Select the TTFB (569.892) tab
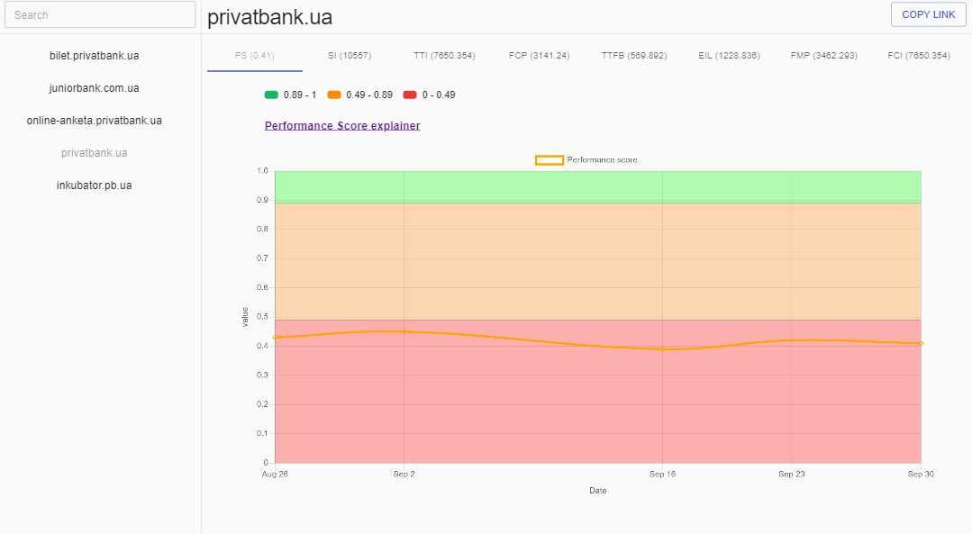972x534 pixels. [634, 55]
